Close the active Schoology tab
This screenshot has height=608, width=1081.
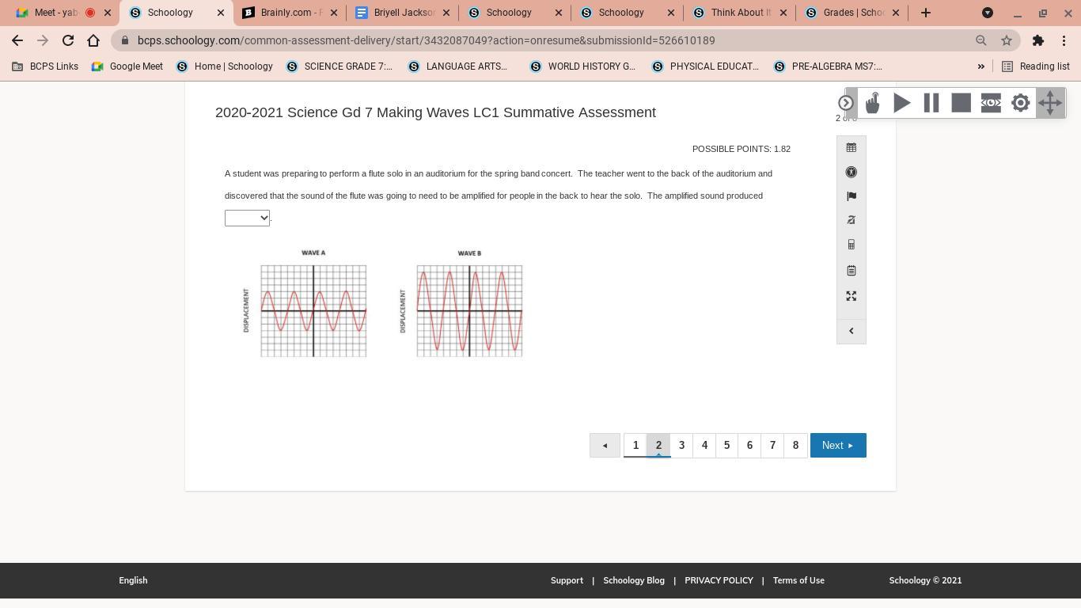pos(221,13)
